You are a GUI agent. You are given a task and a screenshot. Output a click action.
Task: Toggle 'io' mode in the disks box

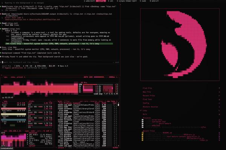point(50,101)
